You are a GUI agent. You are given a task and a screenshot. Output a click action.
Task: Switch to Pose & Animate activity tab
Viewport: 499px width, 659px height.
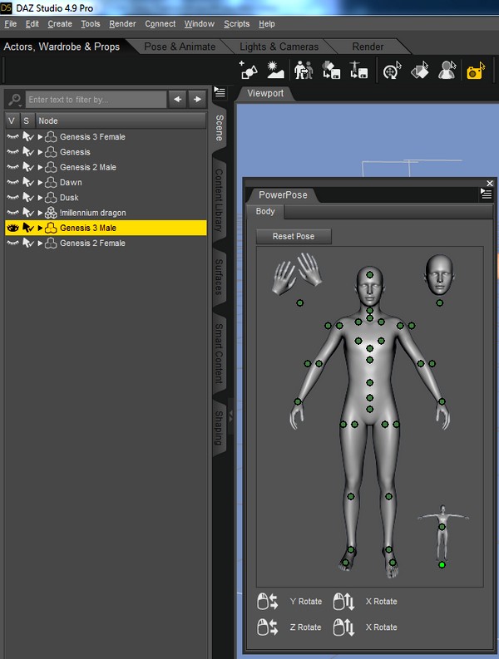180,47
